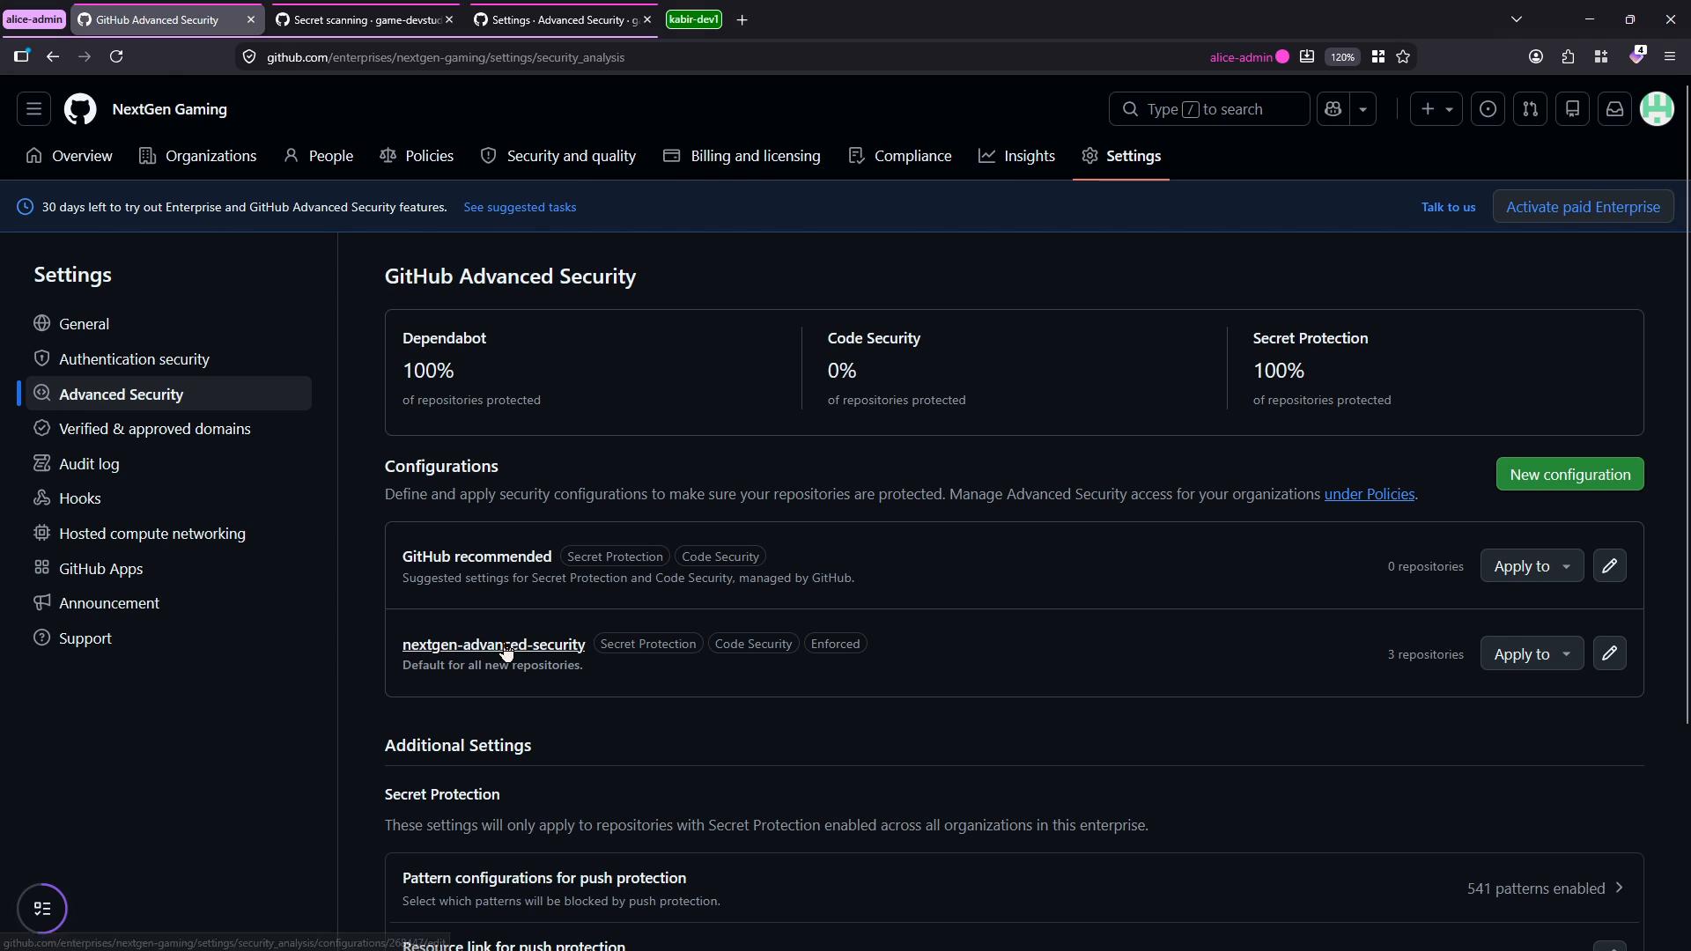Open Hooks settings page
Viewport: 1691px width, 951px height.
click(x=168, y=498)
